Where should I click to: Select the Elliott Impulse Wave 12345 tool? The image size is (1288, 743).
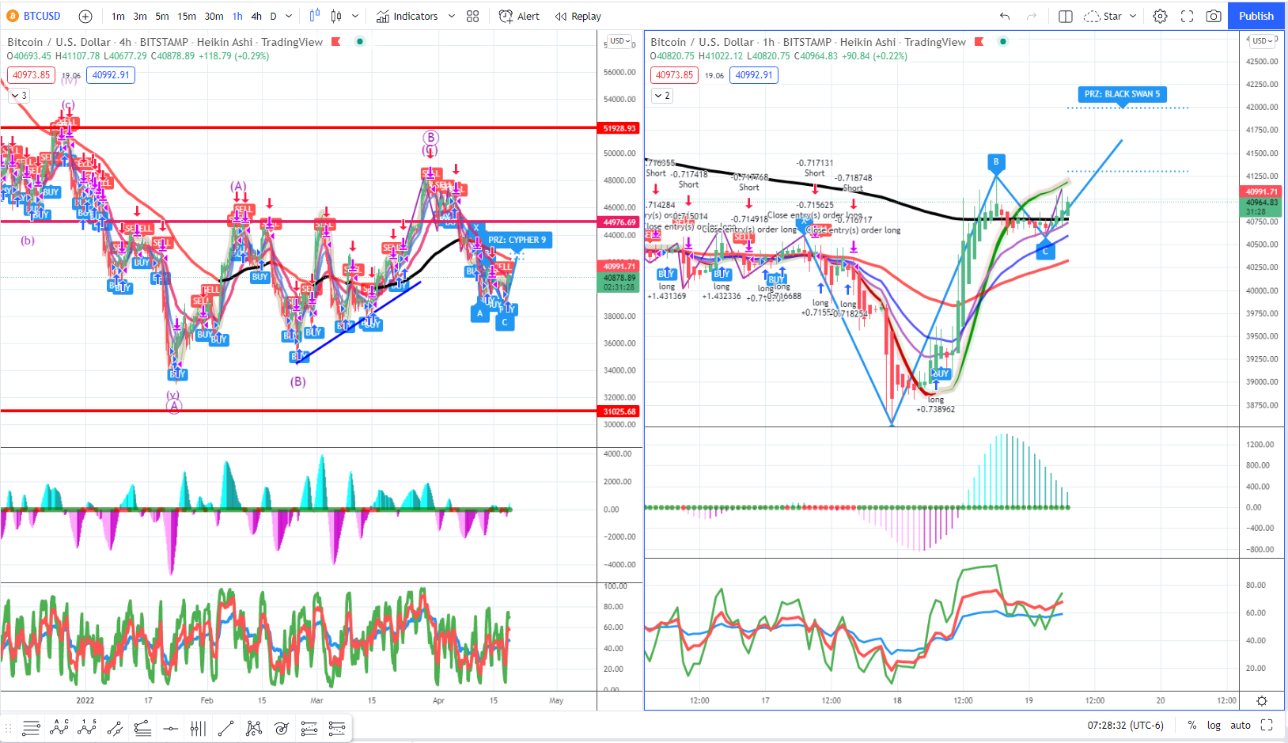pos(87,728)
